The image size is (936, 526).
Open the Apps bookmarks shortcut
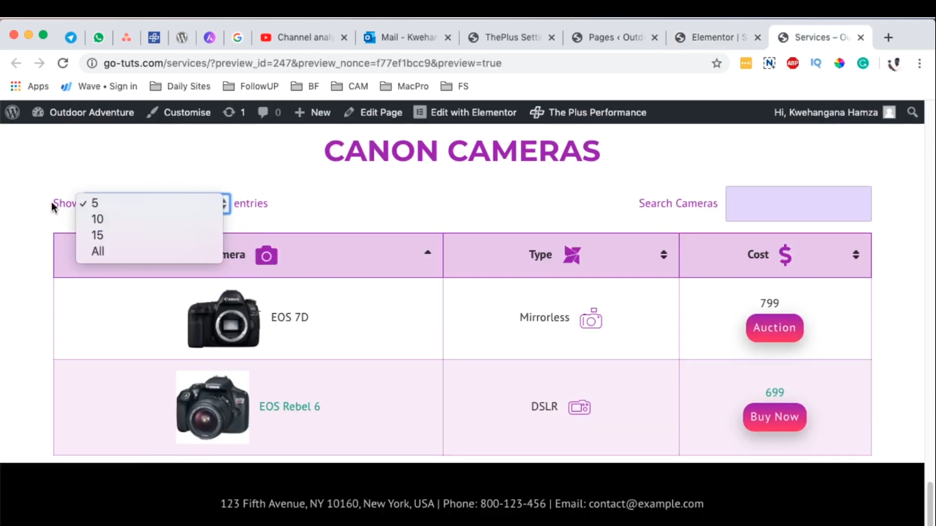coord(29,86)
